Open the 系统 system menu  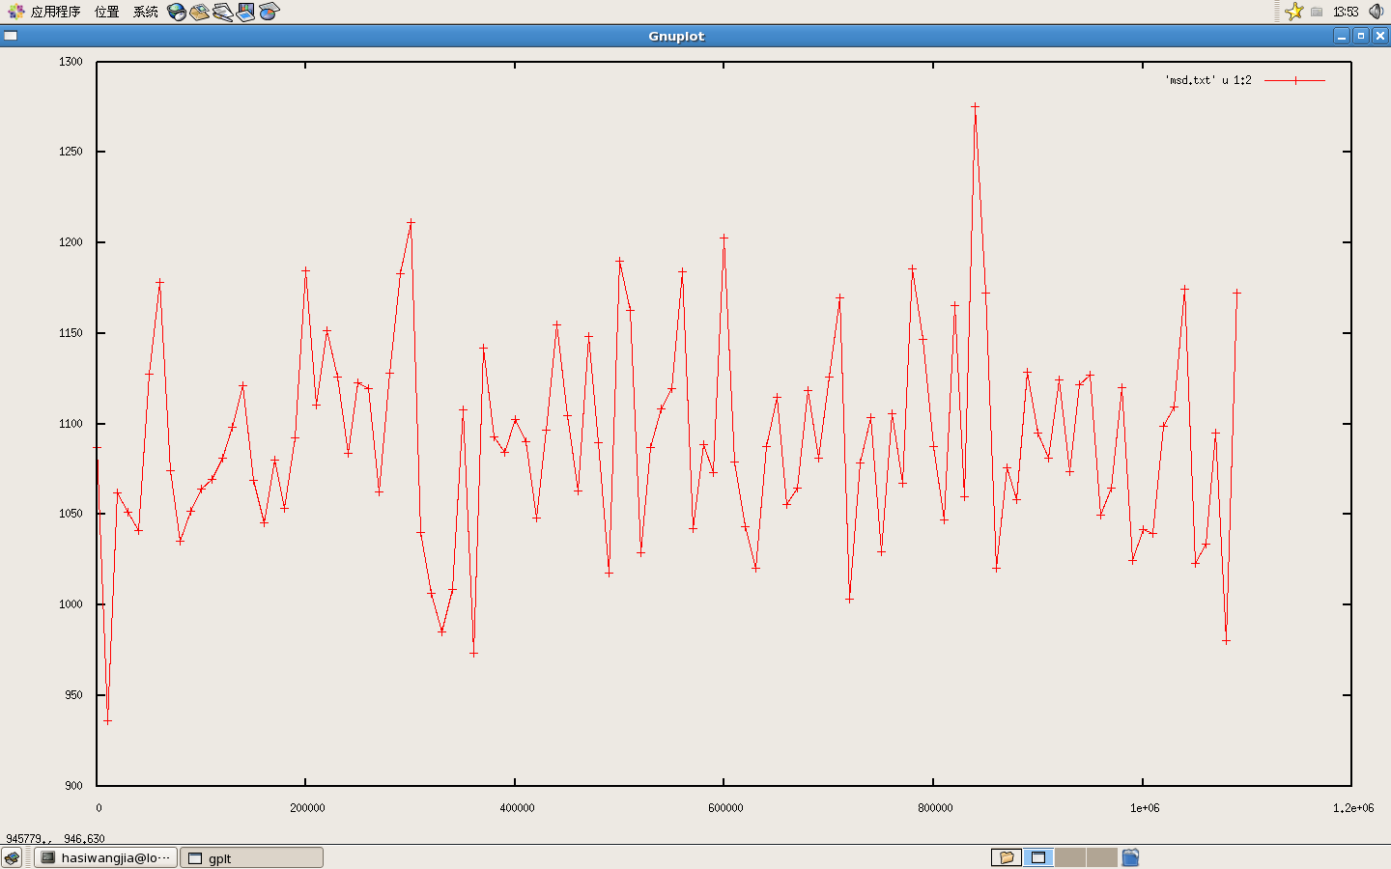click(x=146, y=12)
